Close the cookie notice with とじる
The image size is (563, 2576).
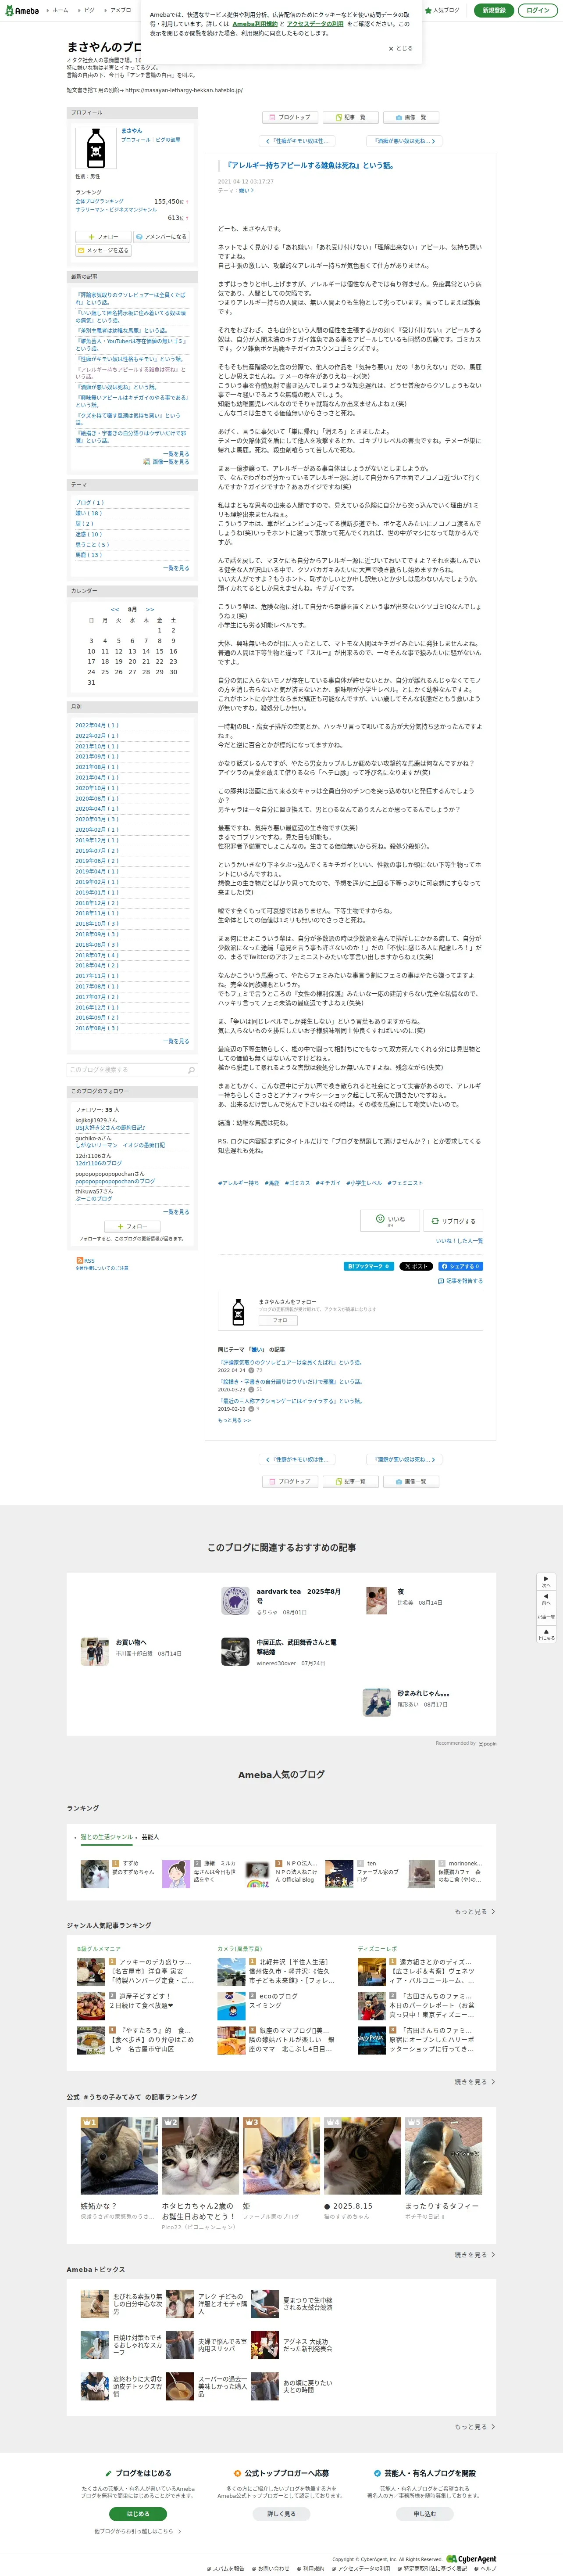400,48
